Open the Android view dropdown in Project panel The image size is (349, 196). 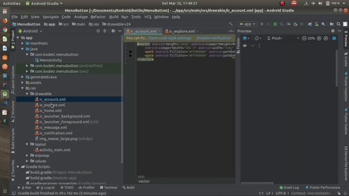(x=31, y=31)
